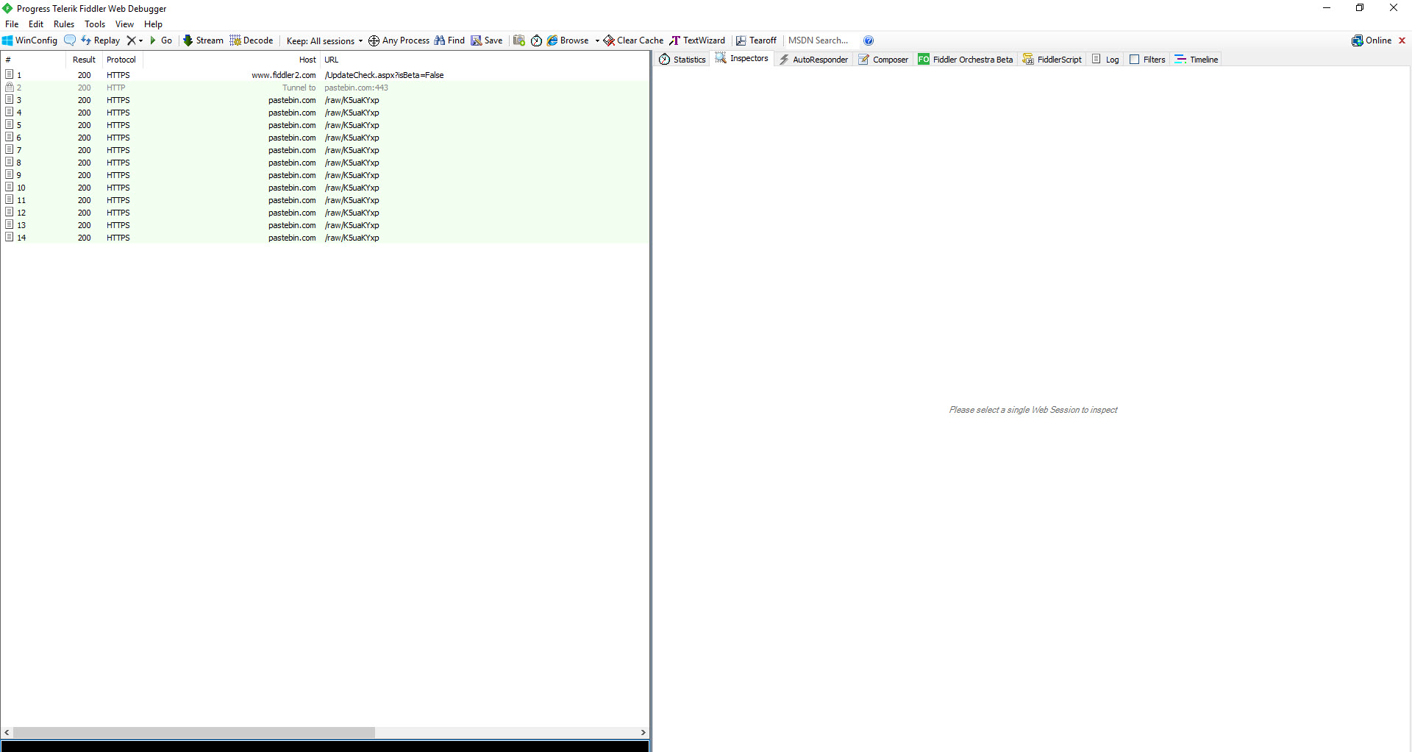Save sessions with Save icon
This screenshot has width=1412, height=752.
point(487,40)
